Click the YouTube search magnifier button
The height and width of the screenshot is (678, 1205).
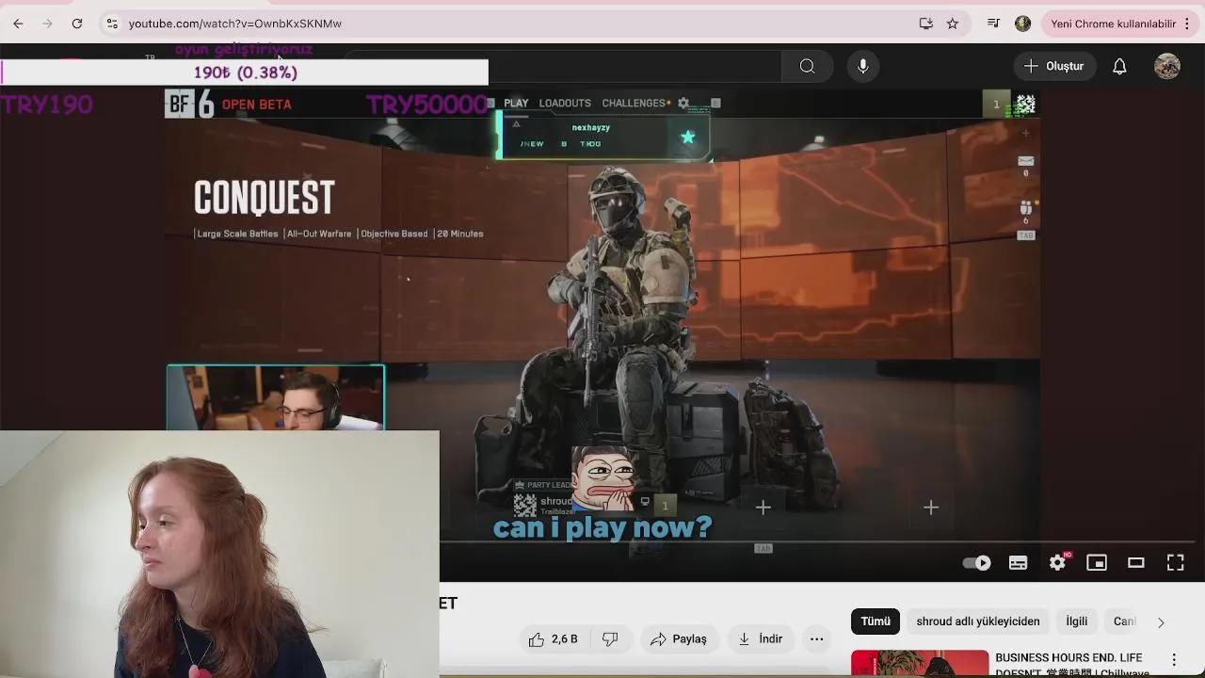[808, 66]
